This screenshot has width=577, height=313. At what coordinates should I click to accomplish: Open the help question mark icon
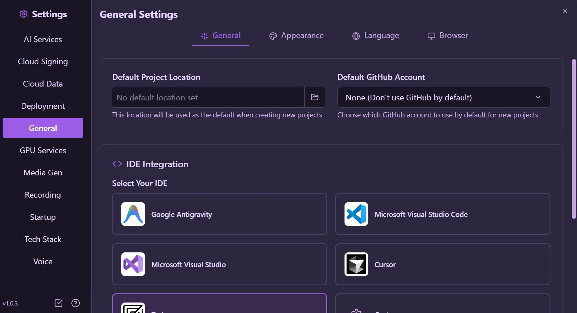coord(76,303)
